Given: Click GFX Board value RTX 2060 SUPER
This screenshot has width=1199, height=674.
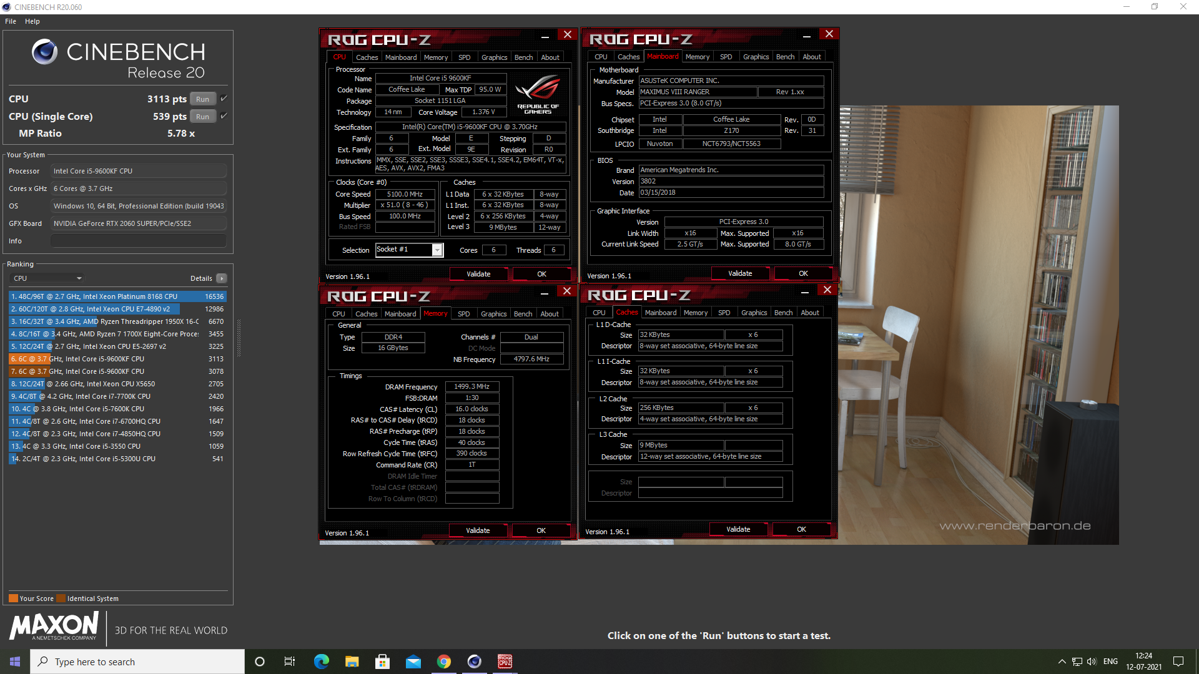Looking at the screenshot, I should point(139,223).
